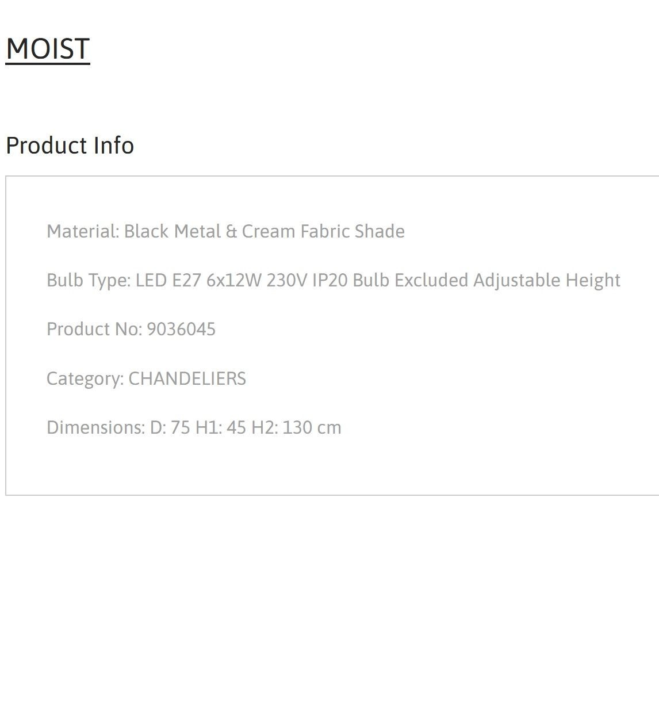659x704 pixels.
Task: Click the H2: 130 cm dimension value
Action: tap(296, 427)
